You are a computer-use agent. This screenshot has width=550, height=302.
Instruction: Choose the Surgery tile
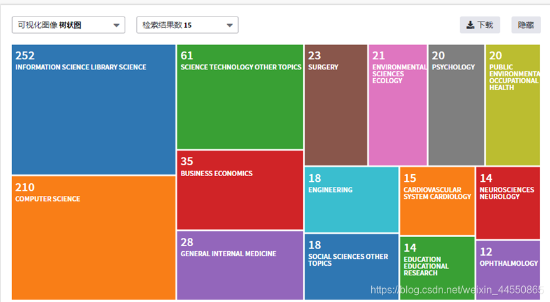[x=336, y=105]
